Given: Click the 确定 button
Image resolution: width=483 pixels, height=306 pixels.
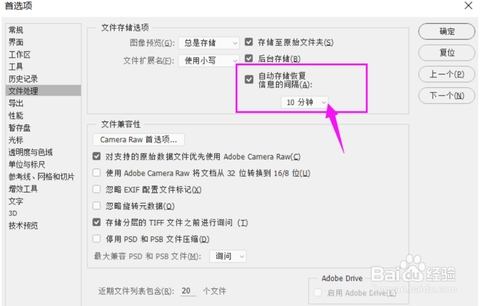Looking at the screenshot, I should (447, 31).
